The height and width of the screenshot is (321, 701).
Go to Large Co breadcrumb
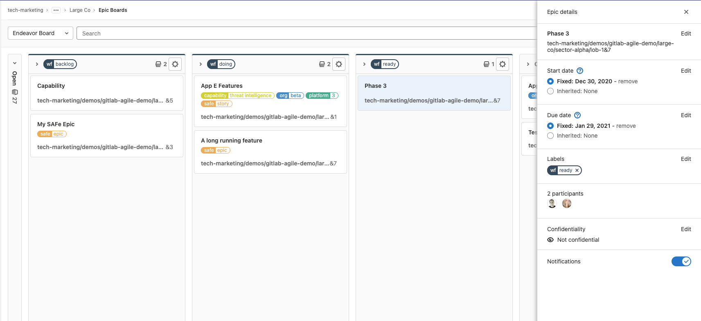[x=80, y=10]
